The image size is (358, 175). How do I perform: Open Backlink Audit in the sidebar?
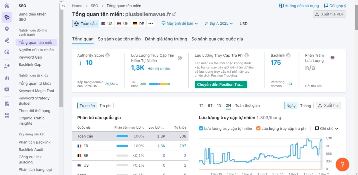31,150
